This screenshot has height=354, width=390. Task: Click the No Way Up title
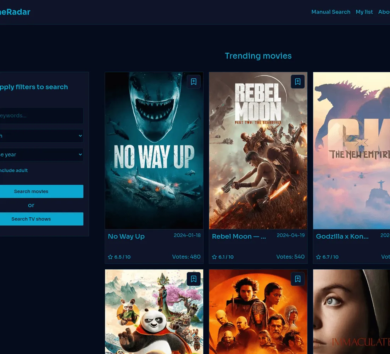click(x=126, y=236)
